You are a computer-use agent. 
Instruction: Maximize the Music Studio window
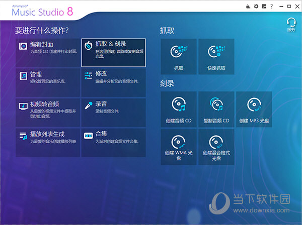pyautogui.click(x=289, y=7)
